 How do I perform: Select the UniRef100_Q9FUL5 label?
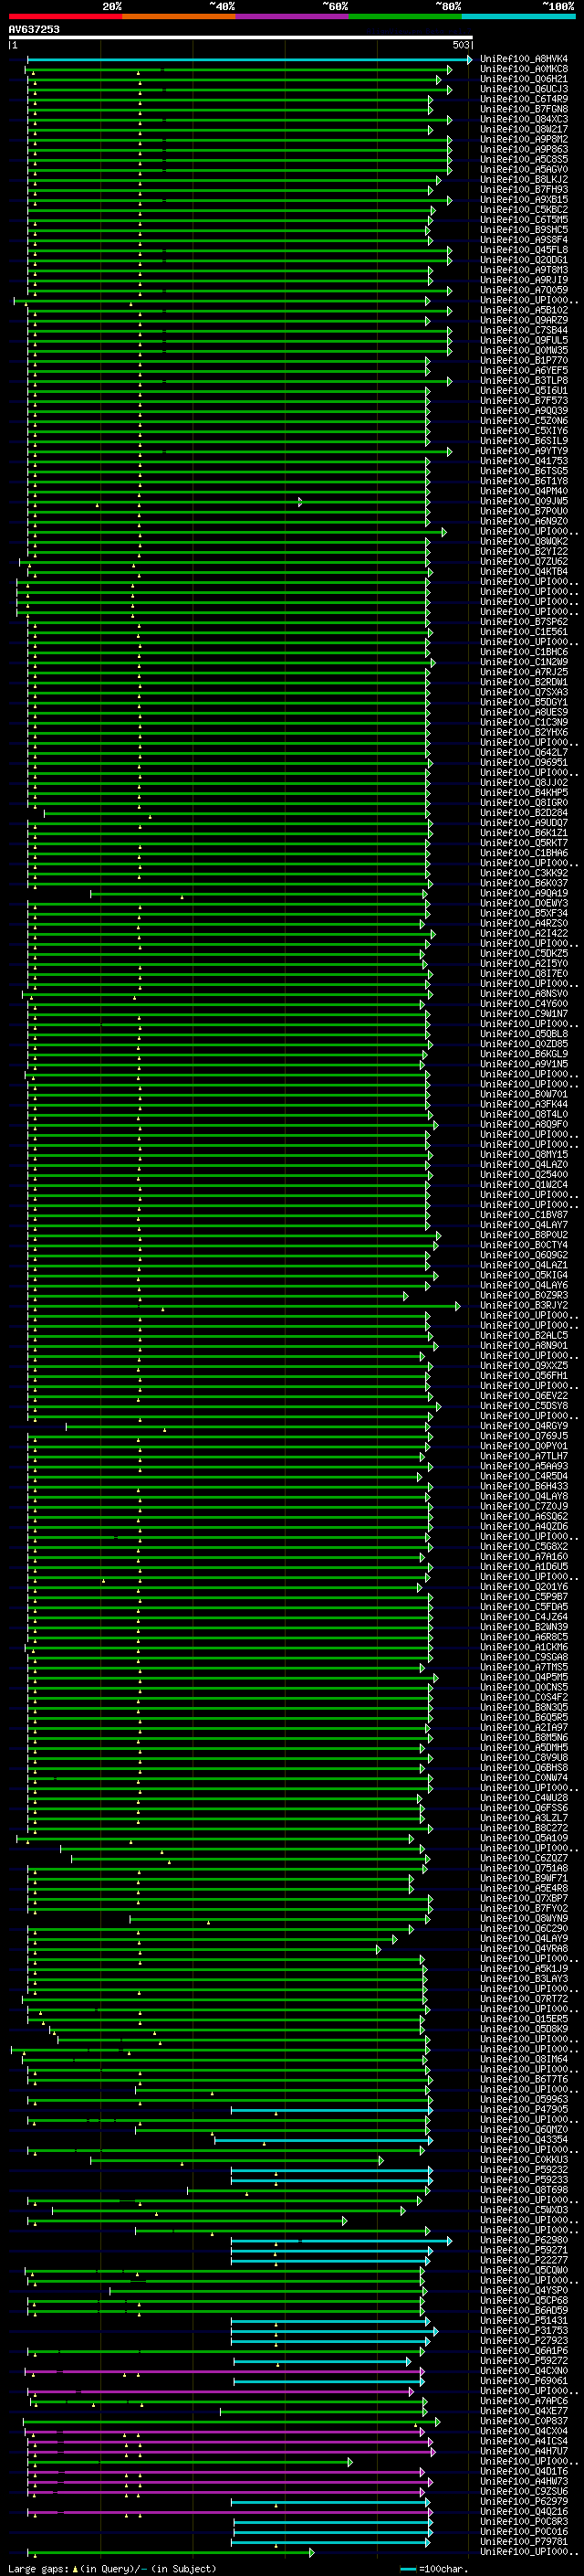[524, 340]
